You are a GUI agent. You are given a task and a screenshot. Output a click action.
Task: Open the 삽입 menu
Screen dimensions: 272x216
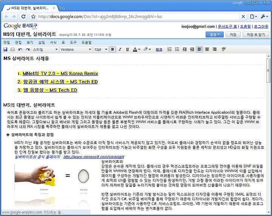tap(42, 42)
